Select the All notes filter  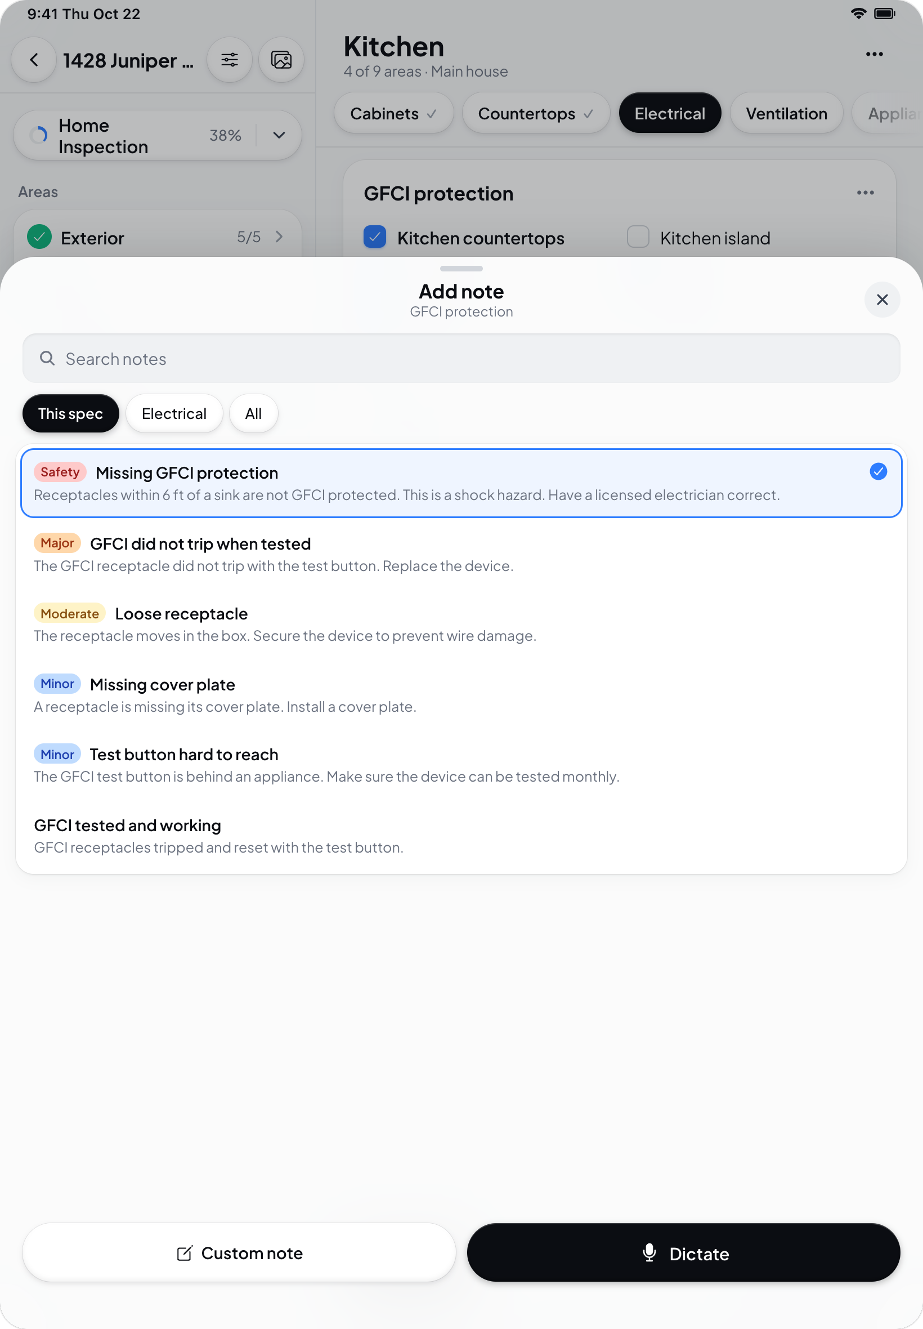click(x=253, y=414)
